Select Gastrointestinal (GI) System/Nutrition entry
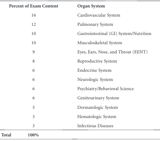The height and width of the screenshot is (141, 160). coord(114,34)
